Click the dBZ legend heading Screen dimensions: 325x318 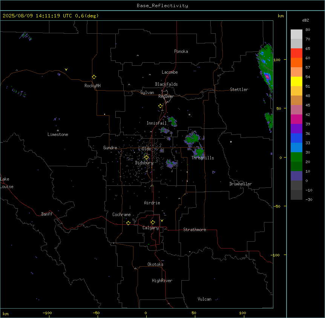(305, 20)
